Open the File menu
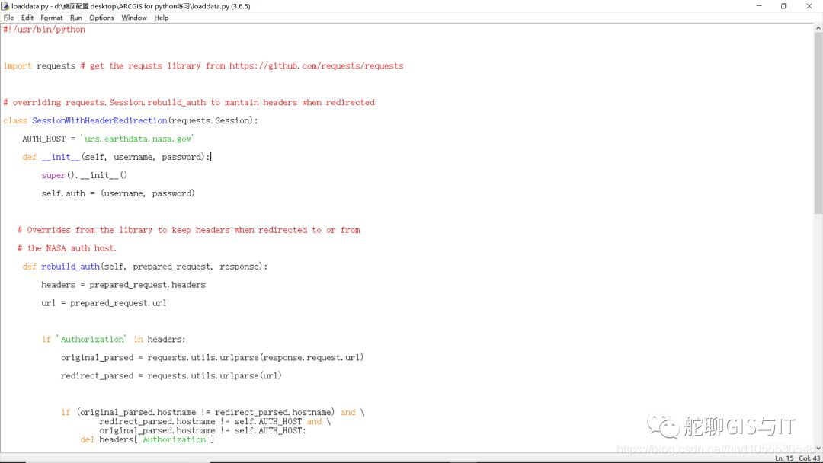 (8, 18)
